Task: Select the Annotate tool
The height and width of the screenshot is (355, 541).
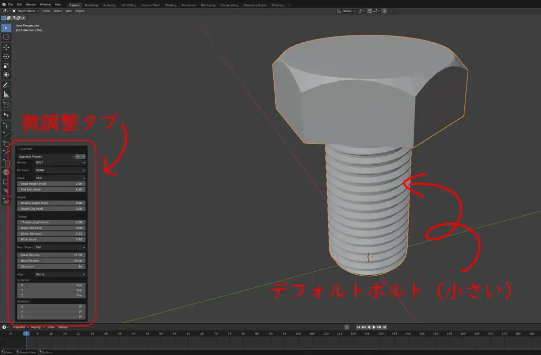Action: (6, 85)
